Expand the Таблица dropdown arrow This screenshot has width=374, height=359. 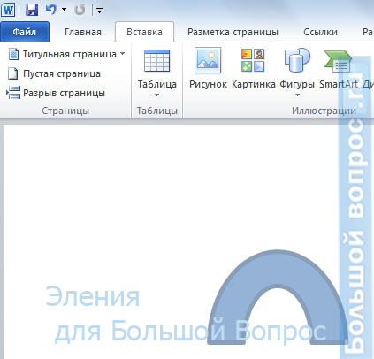(156, 95)
